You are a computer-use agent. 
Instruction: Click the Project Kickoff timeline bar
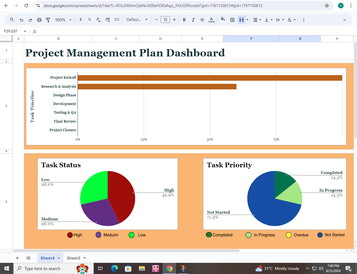click(x=210, y=78)
